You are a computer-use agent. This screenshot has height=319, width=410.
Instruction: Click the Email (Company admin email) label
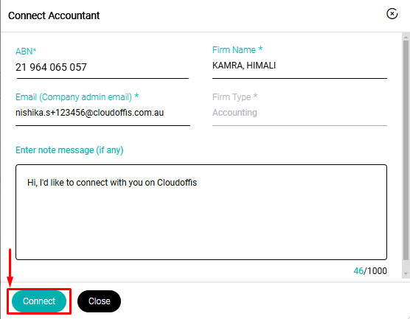click(77, 97)
